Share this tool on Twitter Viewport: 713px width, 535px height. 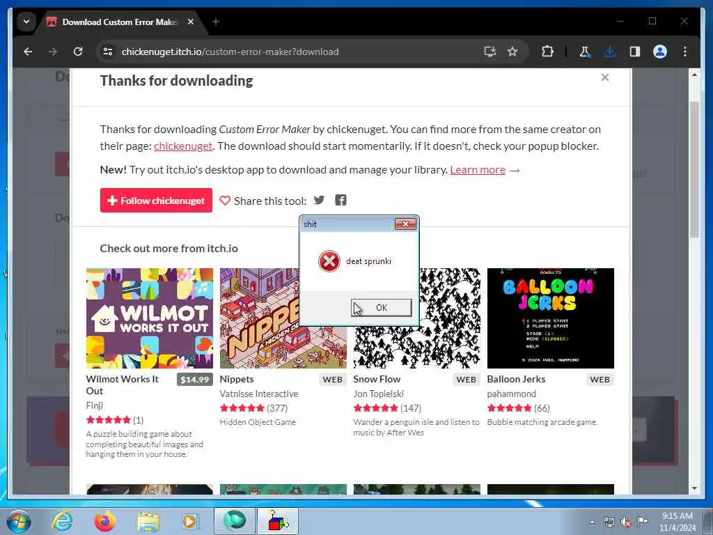tap(319, 200)
